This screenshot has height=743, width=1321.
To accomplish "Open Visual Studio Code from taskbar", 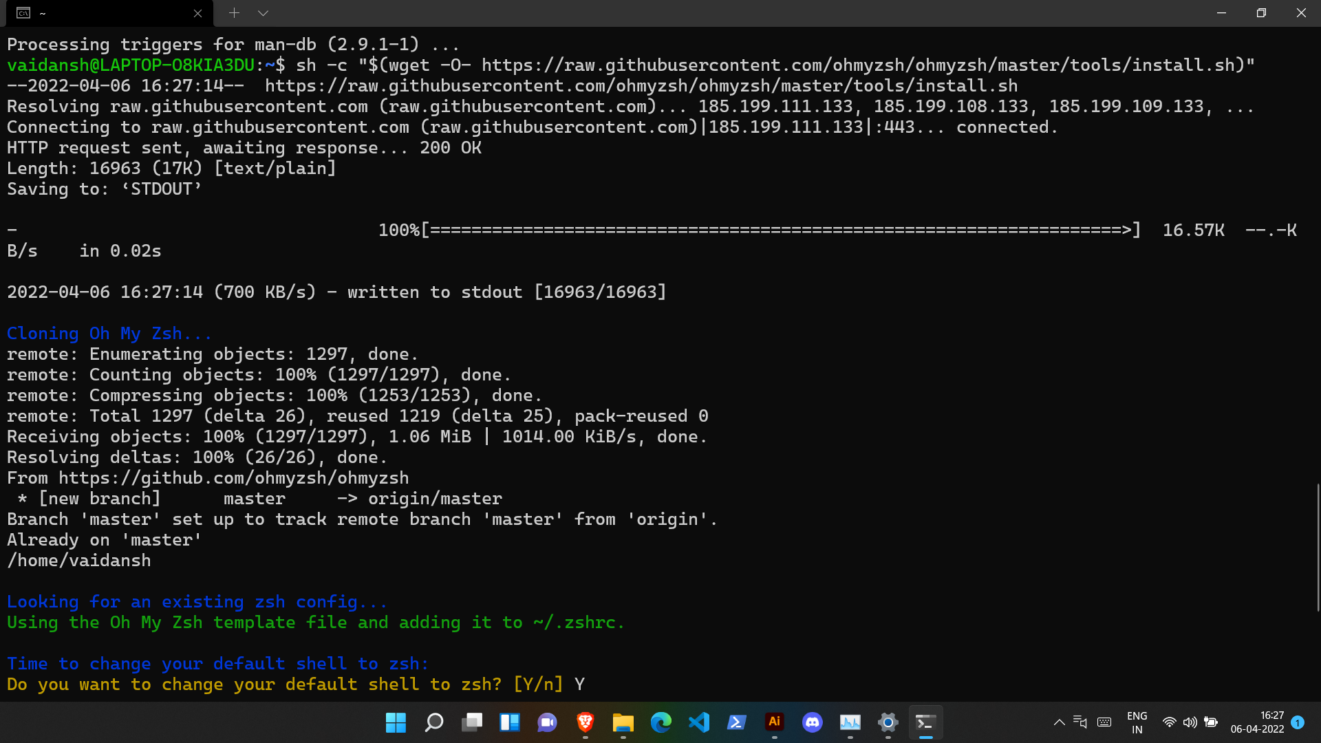I will click(699, 722).
